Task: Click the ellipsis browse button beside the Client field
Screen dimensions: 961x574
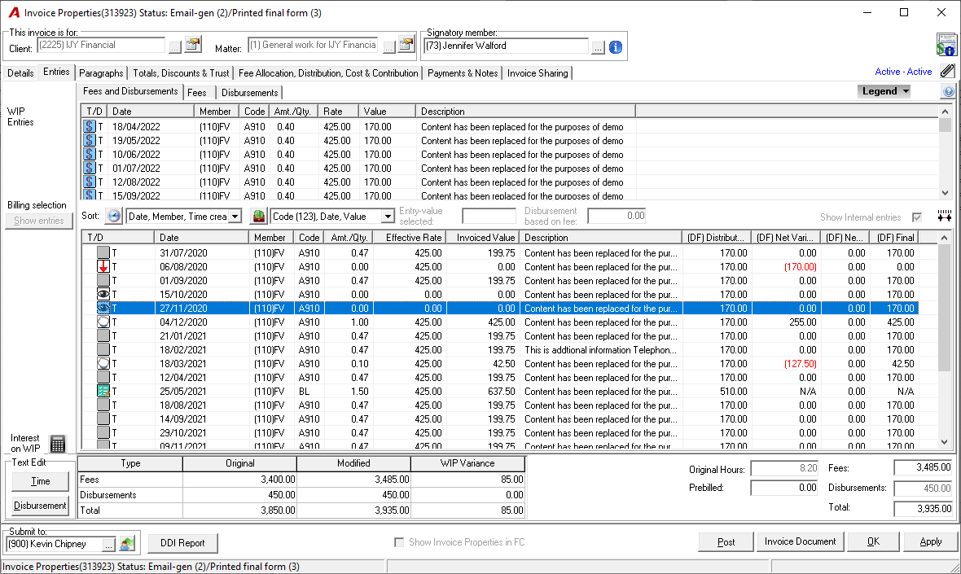Action: click(174, 47)
